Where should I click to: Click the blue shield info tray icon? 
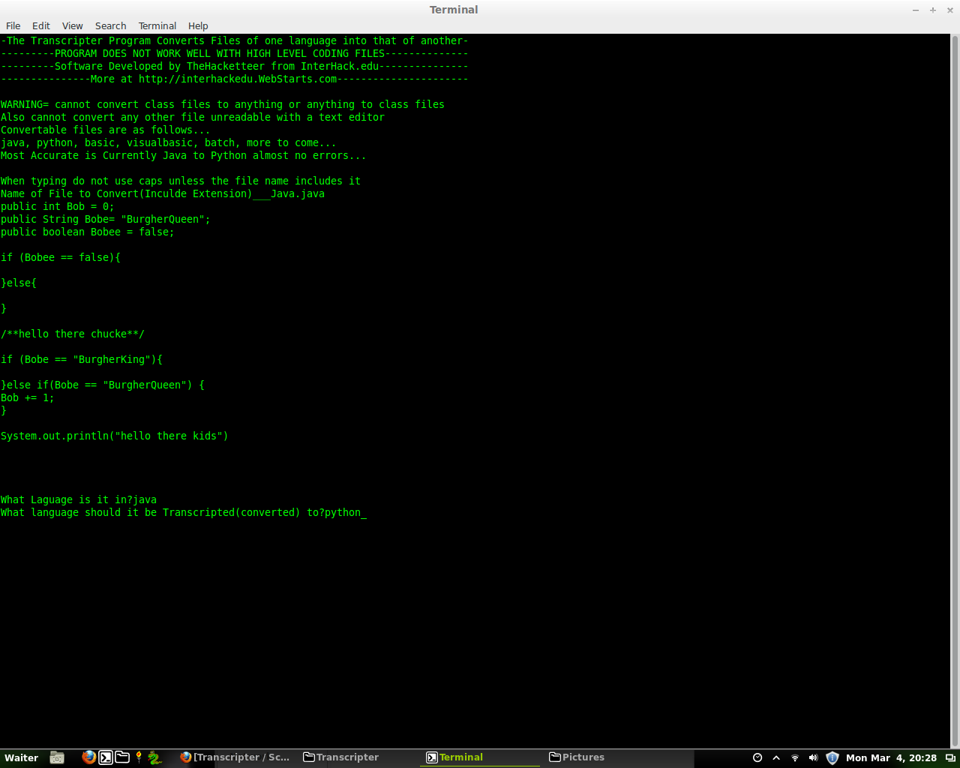coord(832,757)
